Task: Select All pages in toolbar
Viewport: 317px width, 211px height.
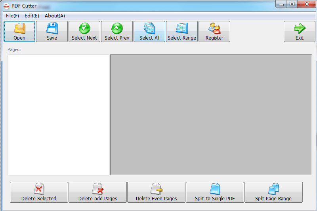Action: tap(149, 32)
